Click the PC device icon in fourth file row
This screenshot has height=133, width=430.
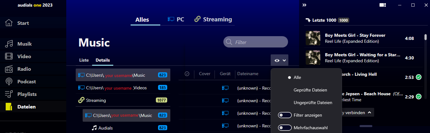coord(225,126)
